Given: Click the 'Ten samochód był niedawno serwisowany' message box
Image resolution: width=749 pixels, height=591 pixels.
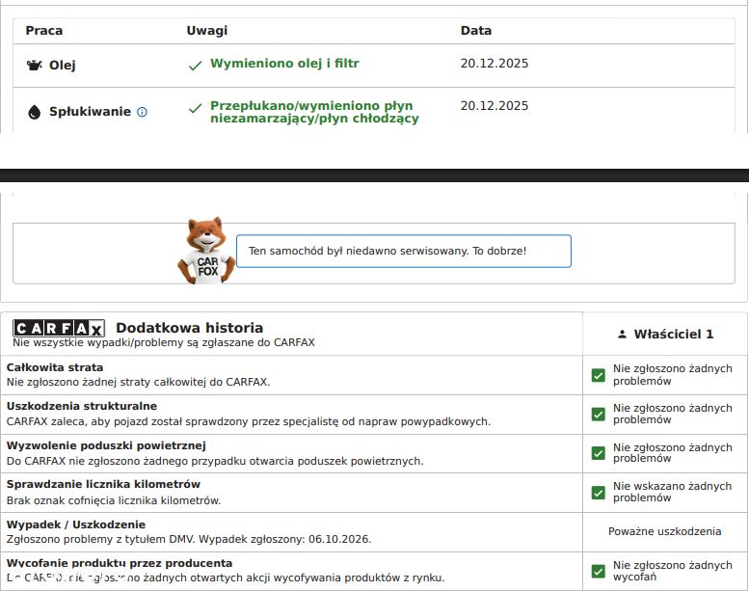Looking at the screenshot, I should click(404, 251).
